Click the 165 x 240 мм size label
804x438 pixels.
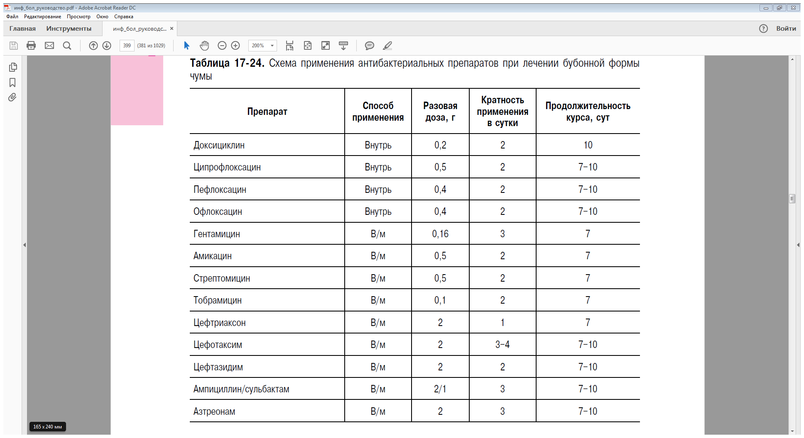pos(47,426)
